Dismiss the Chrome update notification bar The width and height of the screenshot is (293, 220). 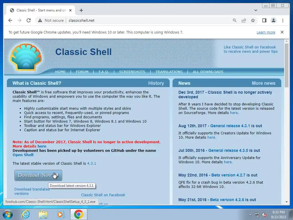pos(282,32)
